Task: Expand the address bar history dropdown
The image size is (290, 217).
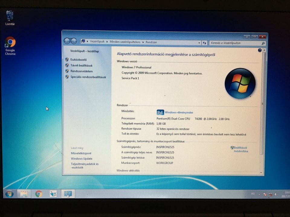Action: (x=199, y=43)
